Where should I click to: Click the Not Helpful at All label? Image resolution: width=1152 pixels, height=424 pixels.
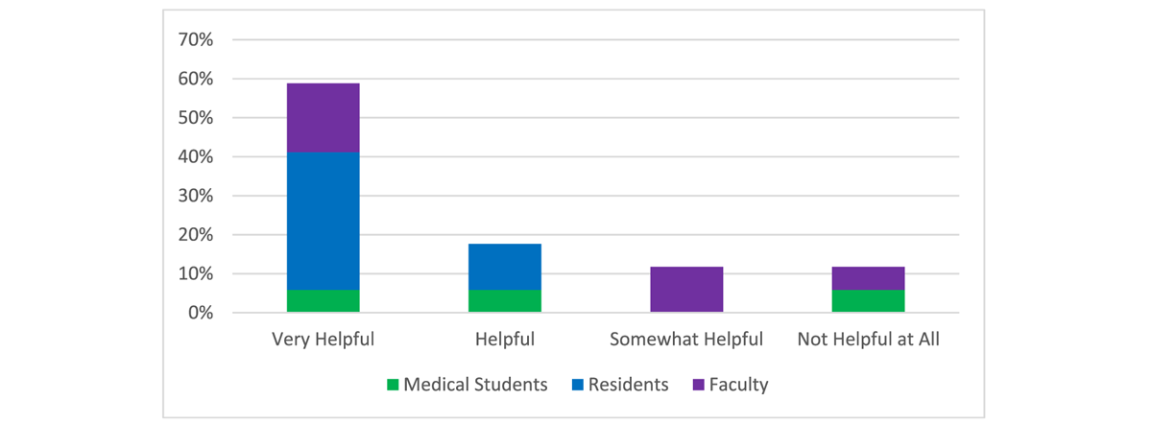click(868, 339)
